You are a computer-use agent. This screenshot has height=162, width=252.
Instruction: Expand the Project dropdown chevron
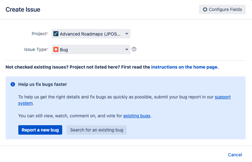pos(127,34)
